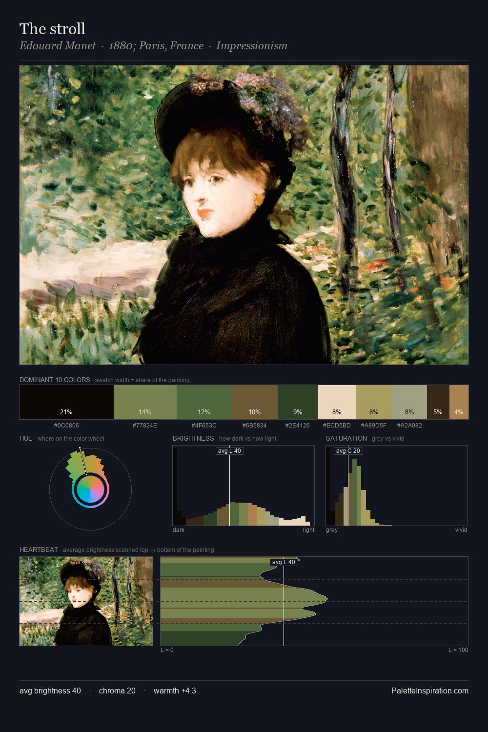Click the hex code #6B5834
The height and width of the screenshot is (732, 488).
(255, 426)
